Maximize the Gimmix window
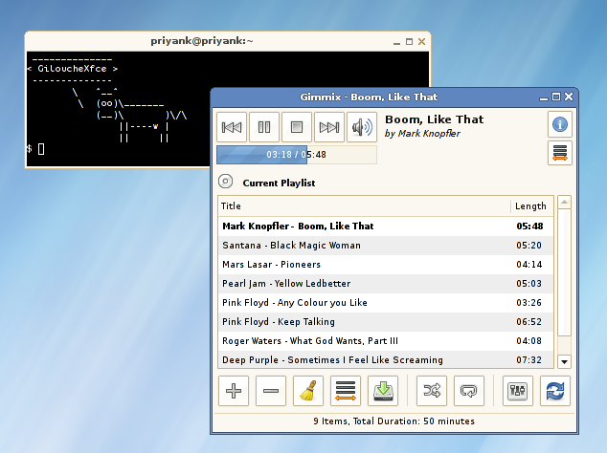Screen dimensions: 607x453 [x=556, y=97]
